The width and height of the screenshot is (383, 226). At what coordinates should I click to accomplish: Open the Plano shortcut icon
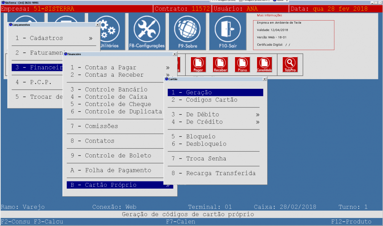(x=242, y=64)
